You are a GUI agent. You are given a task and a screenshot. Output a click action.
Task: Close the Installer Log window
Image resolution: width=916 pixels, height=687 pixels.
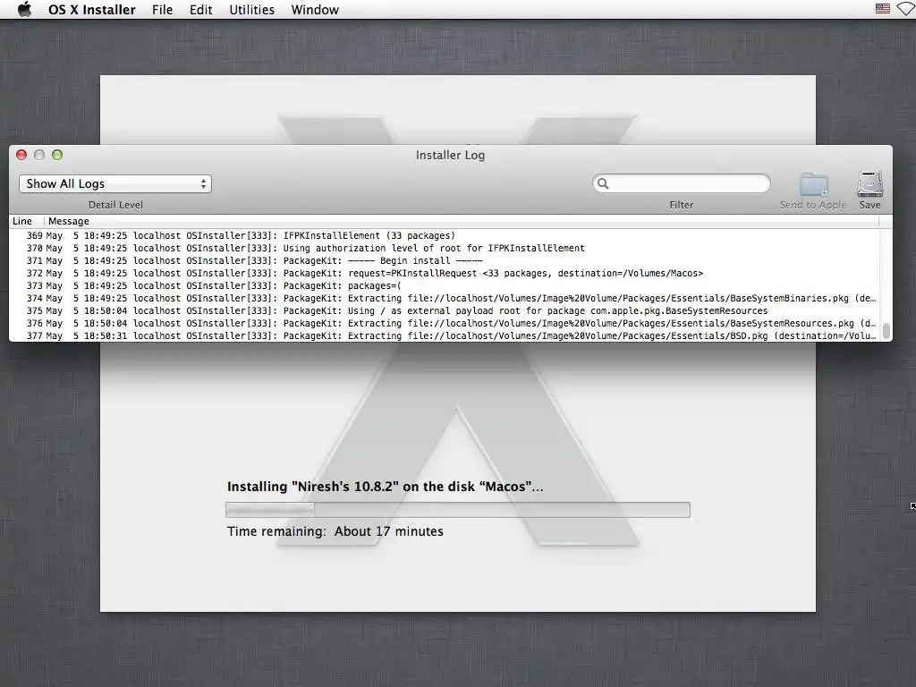pyautogui.click(x=21, y=155)
